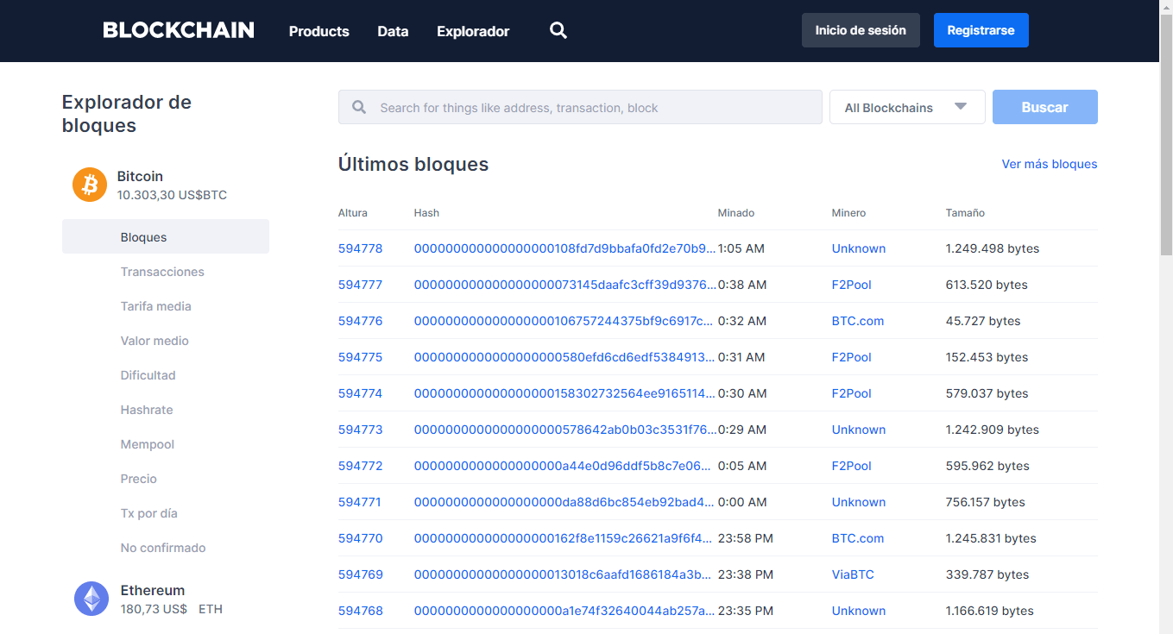Open the Products menu

coord(319,31)
